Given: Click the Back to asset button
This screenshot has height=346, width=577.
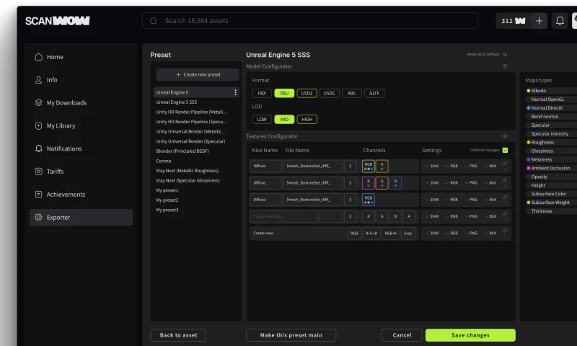Looking at the screenshot, I should (x=178, y=335).
